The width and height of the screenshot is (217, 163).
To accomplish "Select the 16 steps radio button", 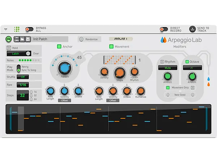I will pos(31,92).
